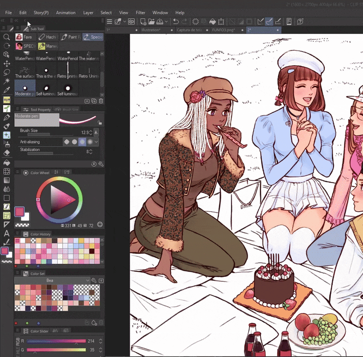
Task: Expand the Bea color set dropdown
Action: [88, 280]
